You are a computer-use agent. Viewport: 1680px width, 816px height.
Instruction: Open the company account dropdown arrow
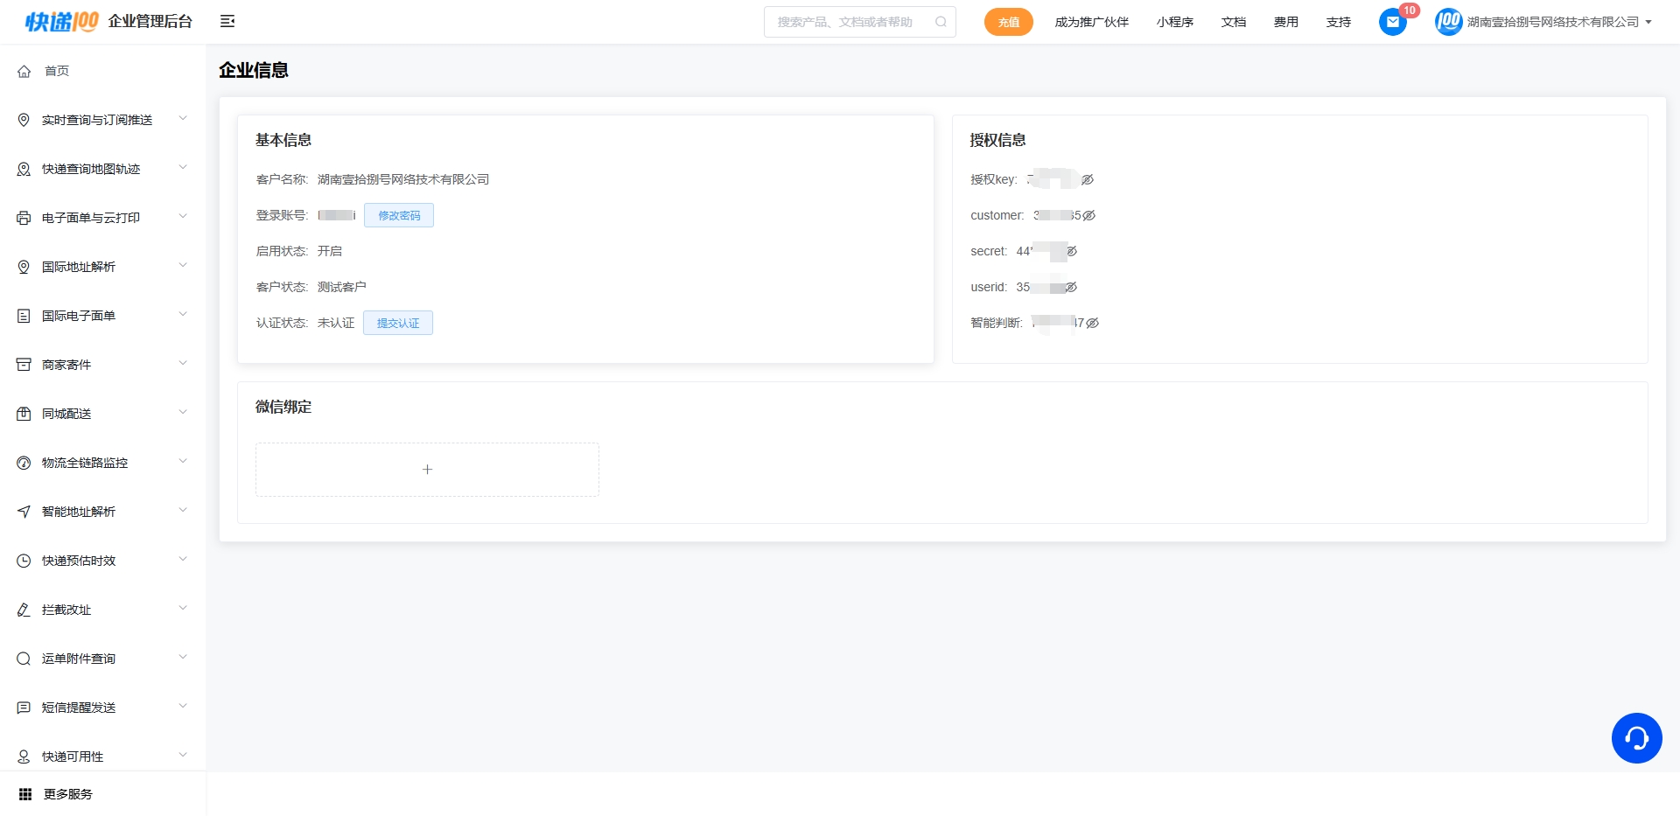(1648, 23)
